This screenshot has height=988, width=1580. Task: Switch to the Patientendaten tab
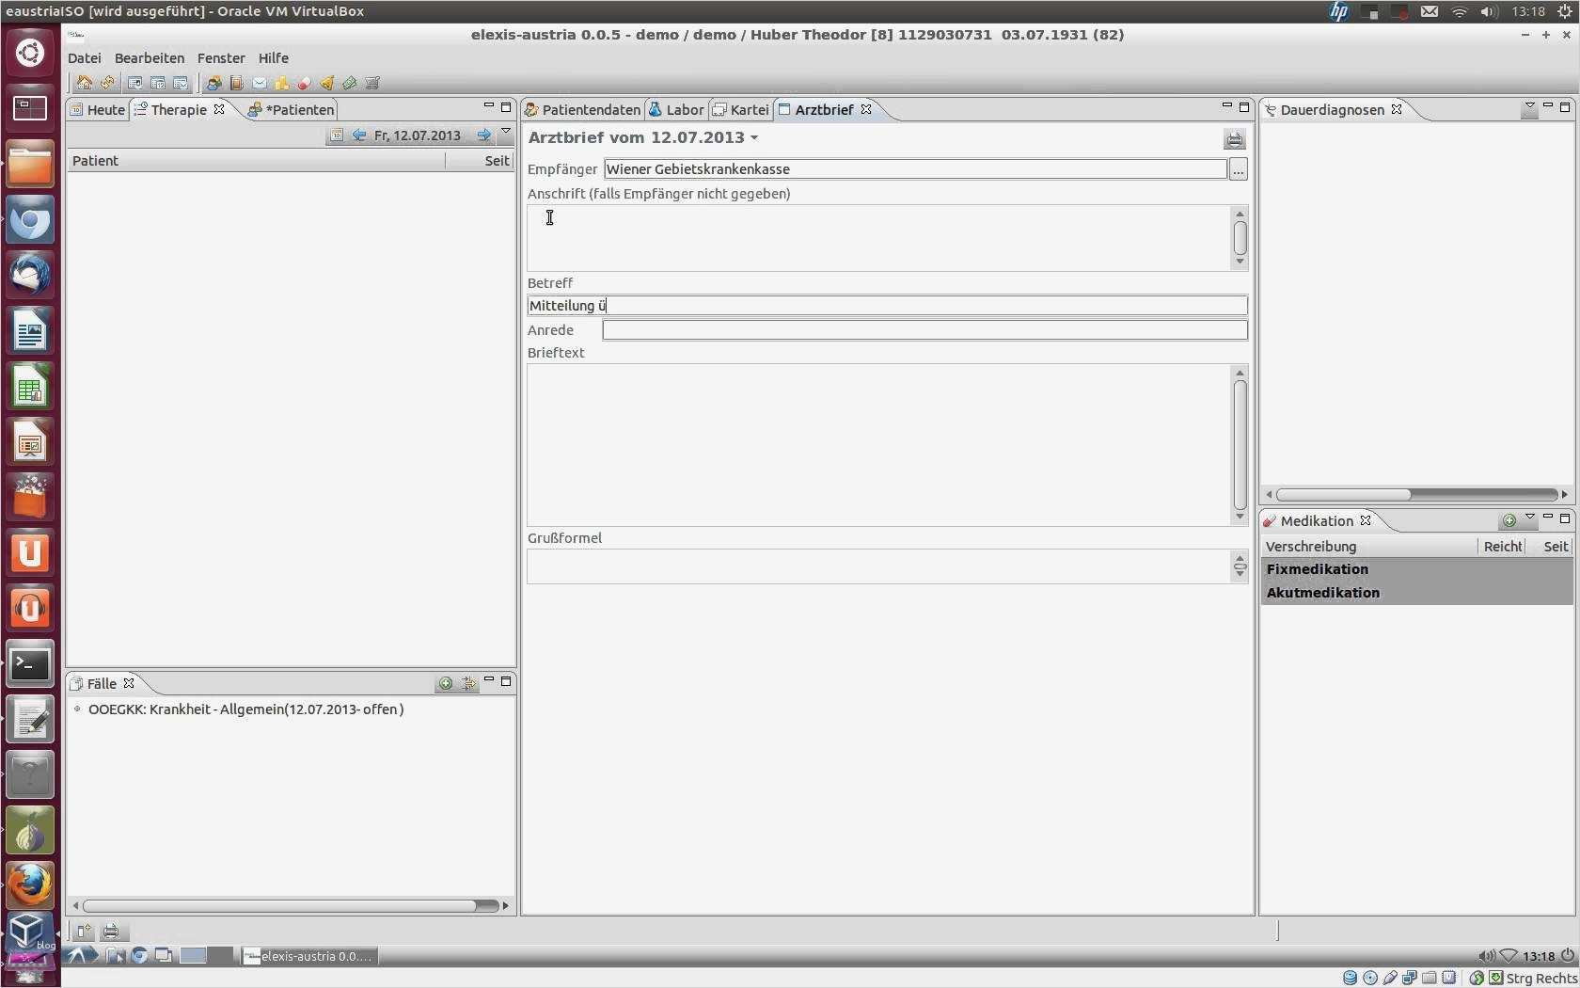[x=583, y=110]
